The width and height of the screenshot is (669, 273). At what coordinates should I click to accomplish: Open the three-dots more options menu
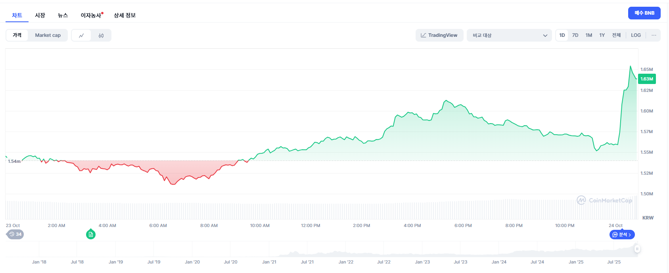[654, 35]
